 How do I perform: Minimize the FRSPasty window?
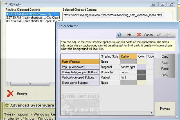pyautogui.click(x=154, y=4)
